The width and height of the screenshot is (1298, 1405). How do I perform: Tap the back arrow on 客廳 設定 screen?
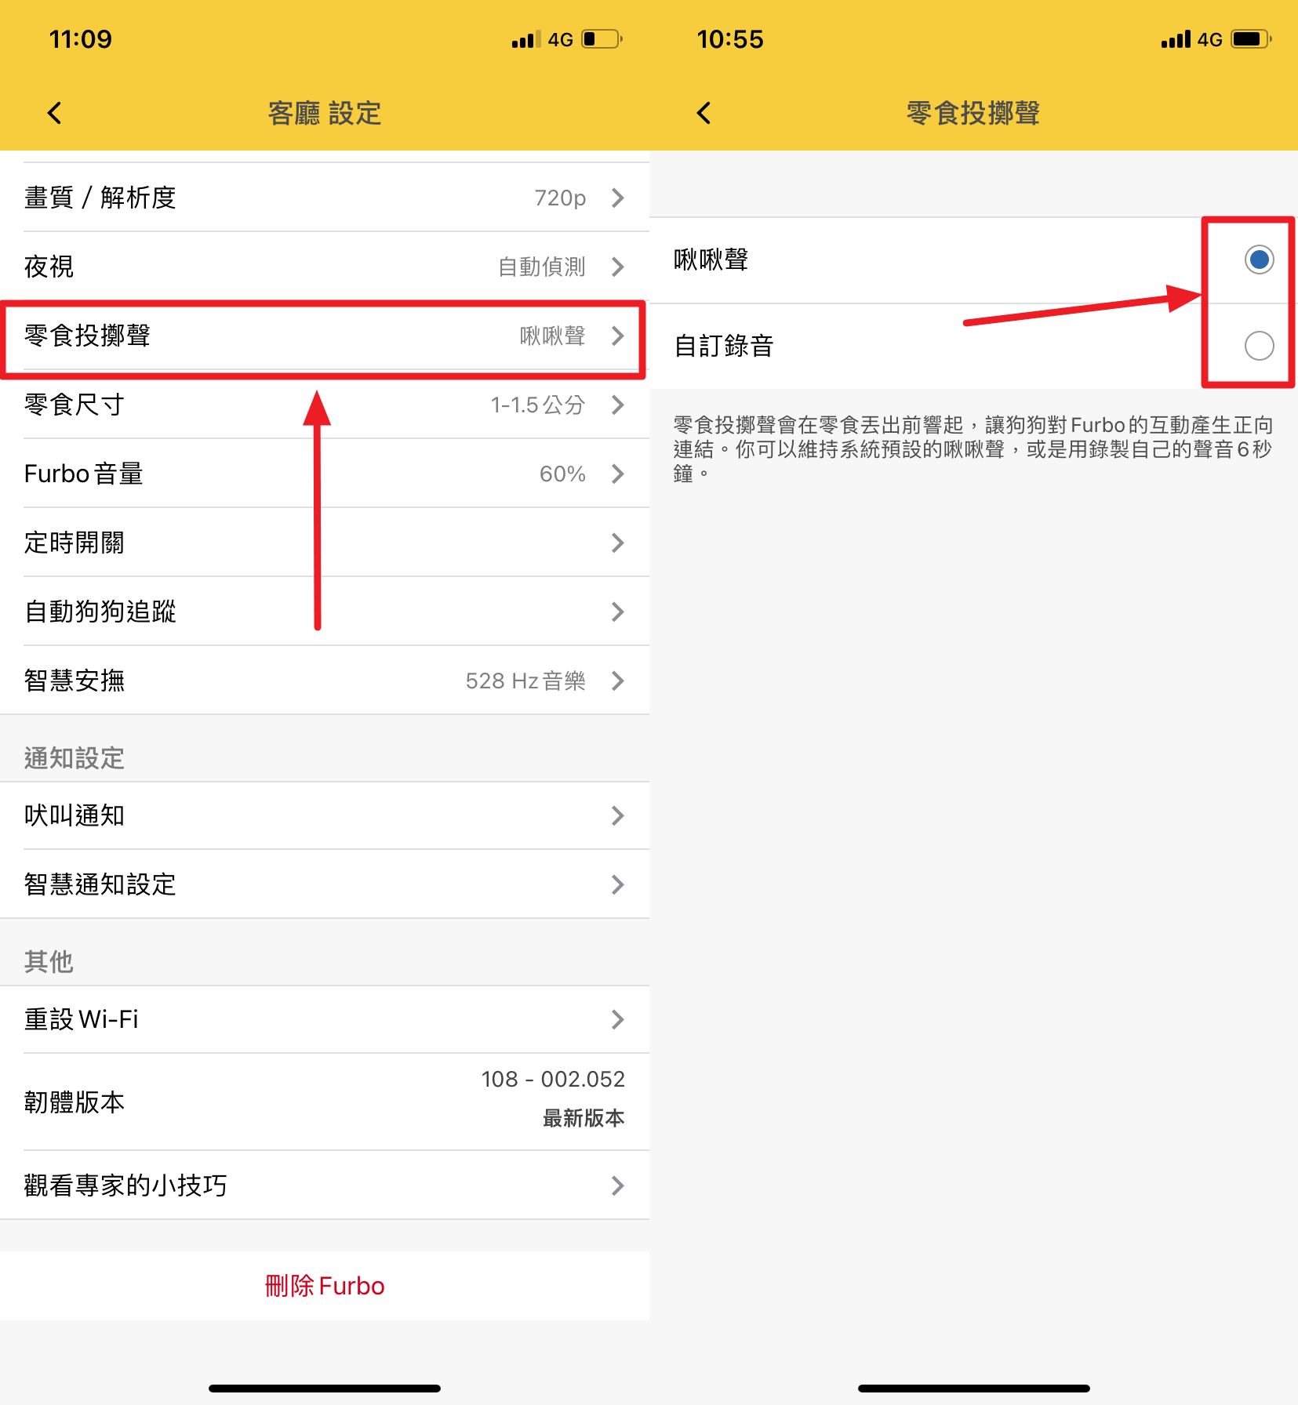pos(53,112)
